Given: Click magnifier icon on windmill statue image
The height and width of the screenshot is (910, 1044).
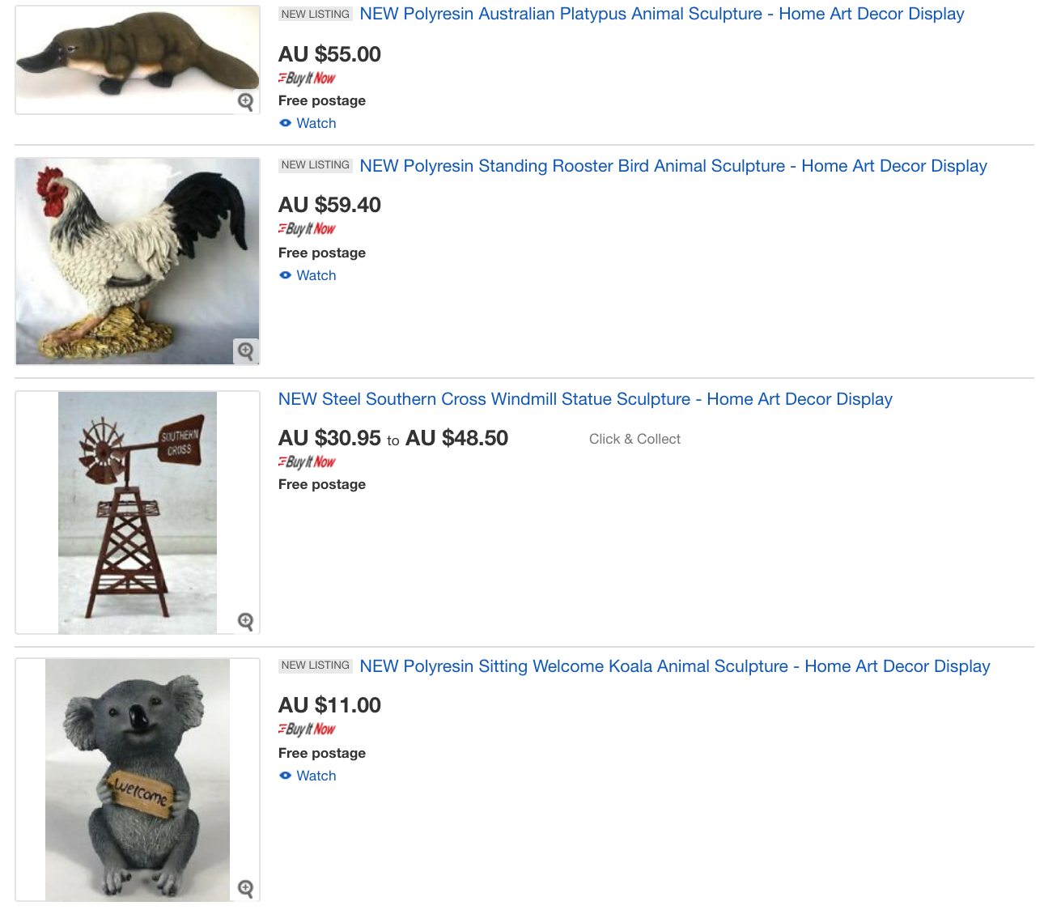Looking at the screenshot, I should coord(245,621).
